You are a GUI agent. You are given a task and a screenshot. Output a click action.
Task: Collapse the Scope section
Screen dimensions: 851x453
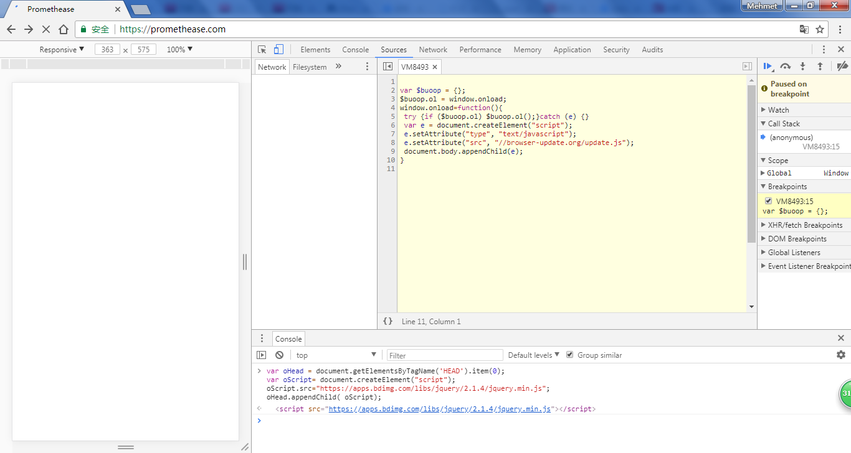click(x=805, y=160)
